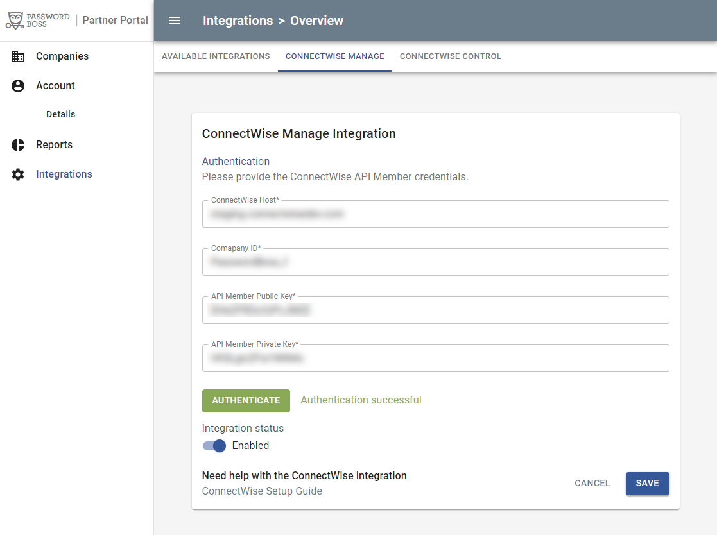Viewport: 717px width, 535px height.
Task: Click the ConnectWise Host input field
Action: 435,214
